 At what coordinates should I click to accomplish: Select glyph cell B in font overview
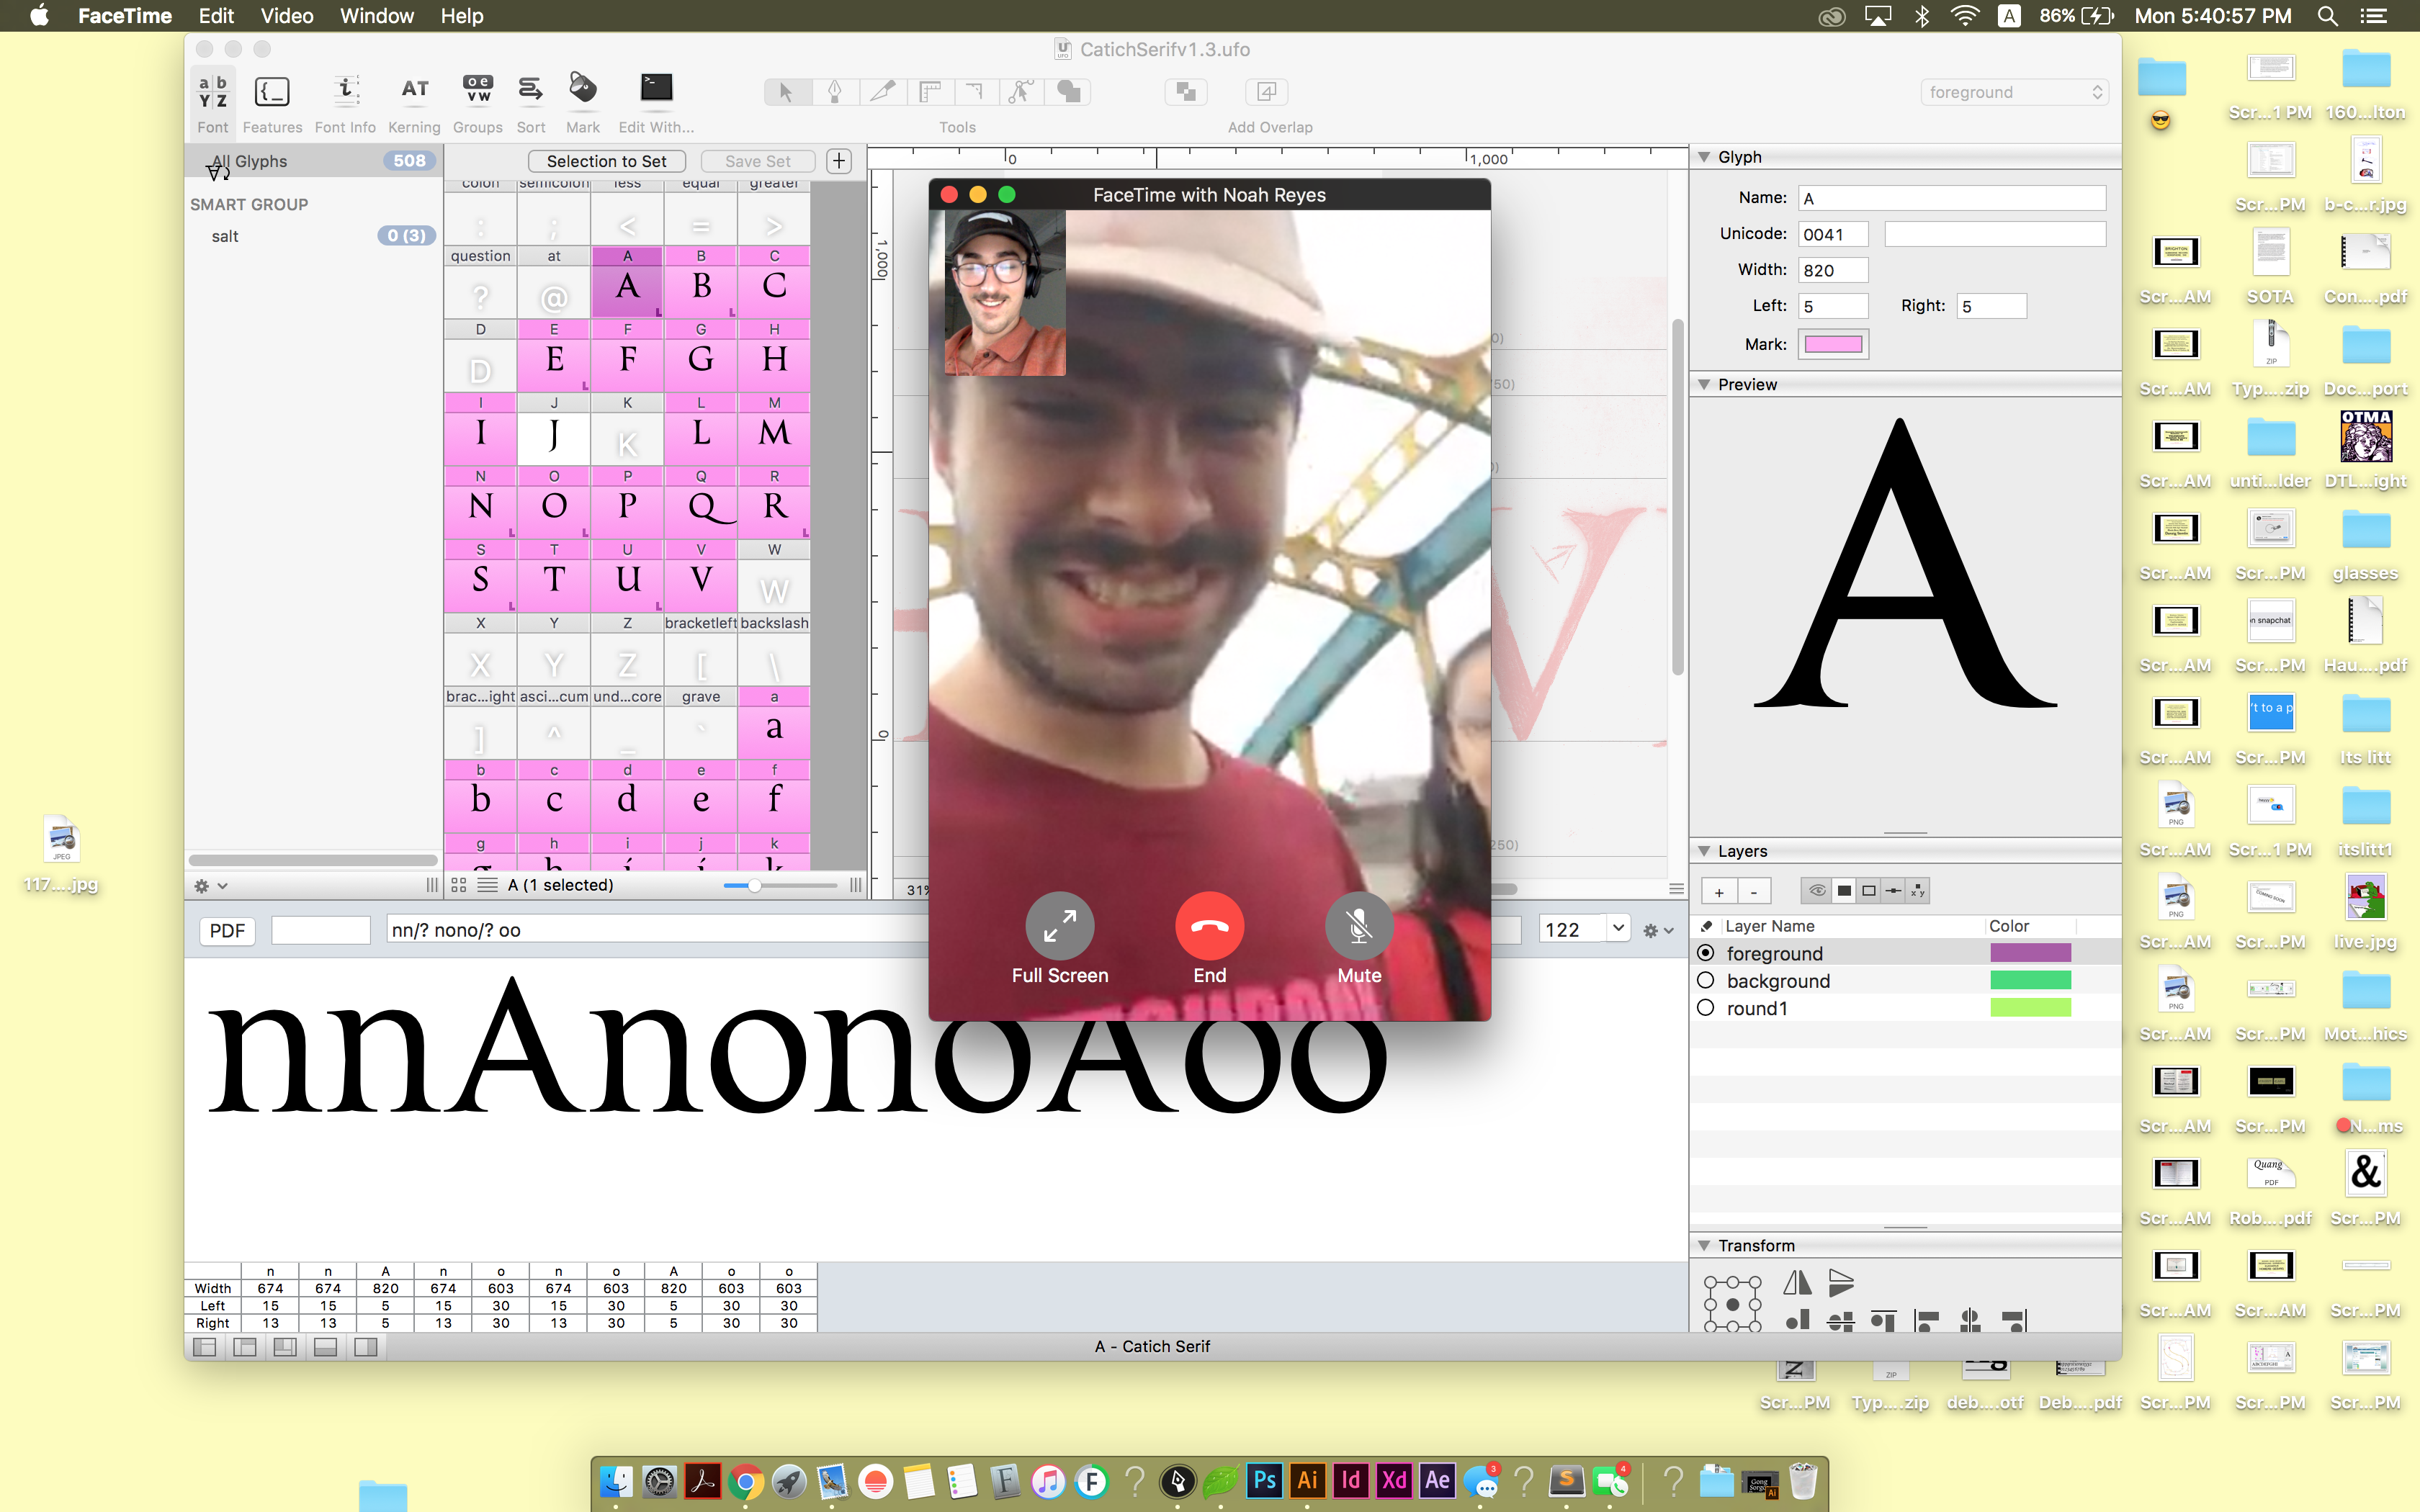(701, 283)
